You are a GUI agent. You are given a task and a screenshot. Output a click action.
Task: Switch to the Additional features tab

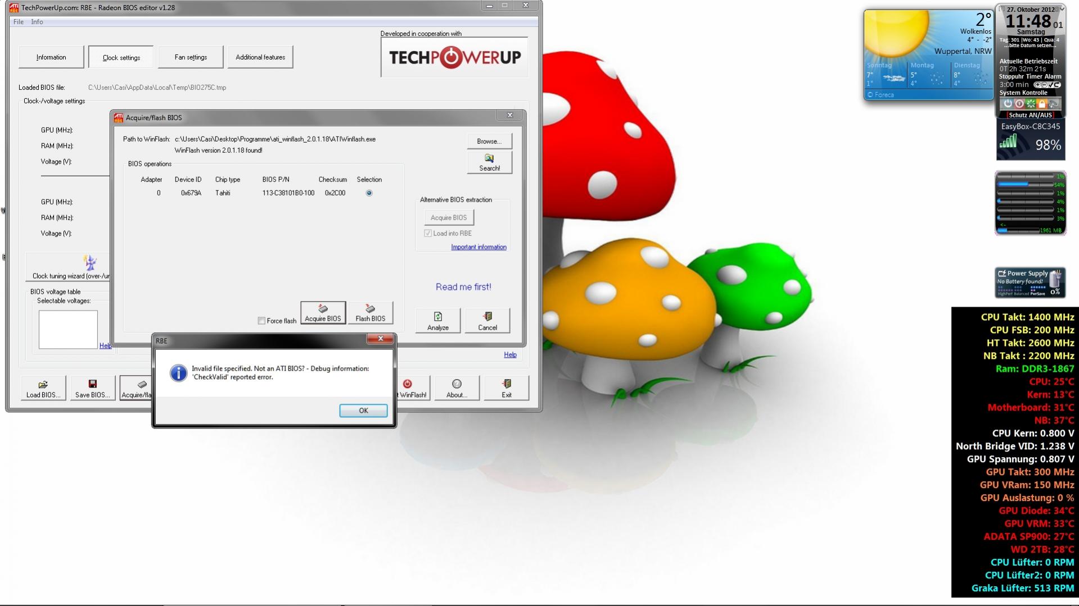260,57
